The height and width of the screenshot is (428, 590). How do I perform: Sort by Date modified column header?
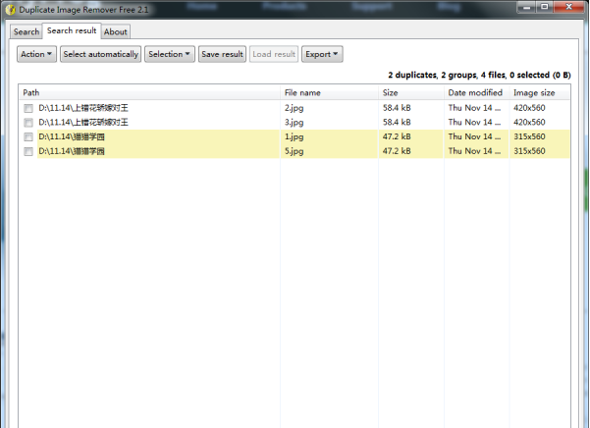[475, 92]
